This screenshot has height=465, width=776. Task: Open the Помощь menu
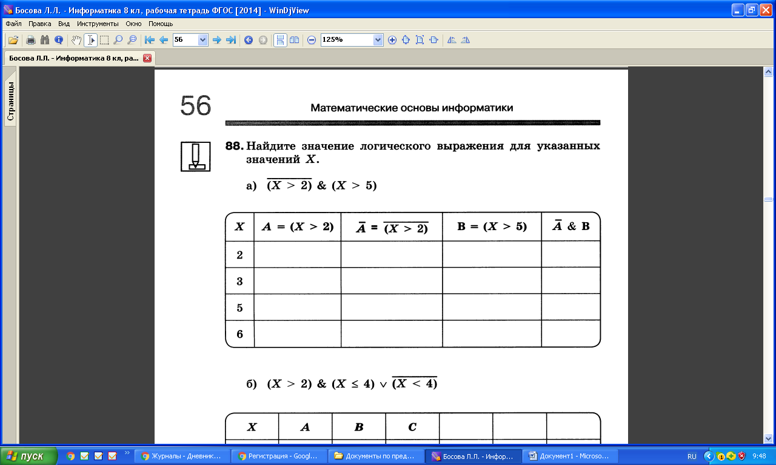point(161,24)
